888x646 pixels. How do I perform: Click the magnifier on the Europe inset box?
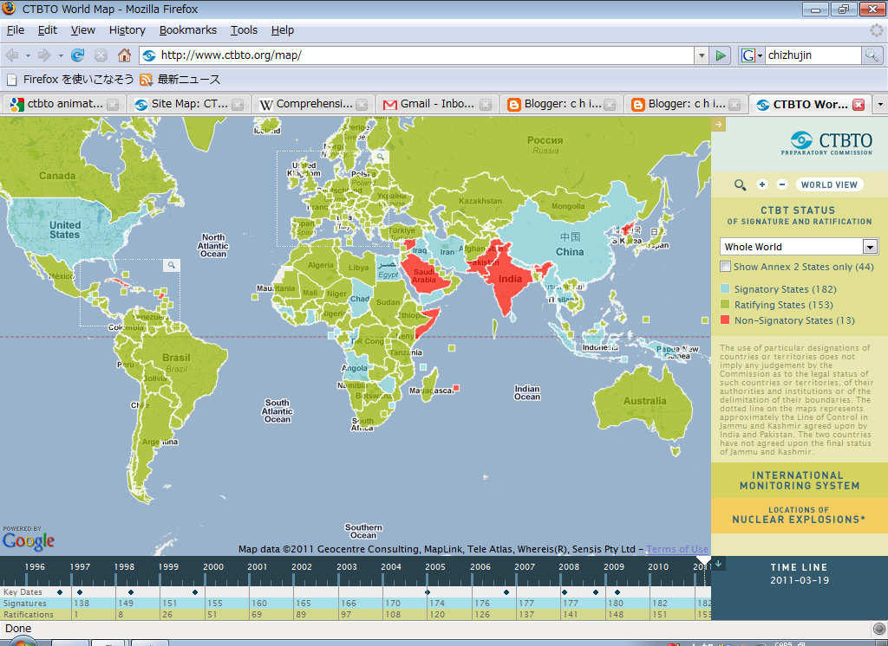coord(381,157)
